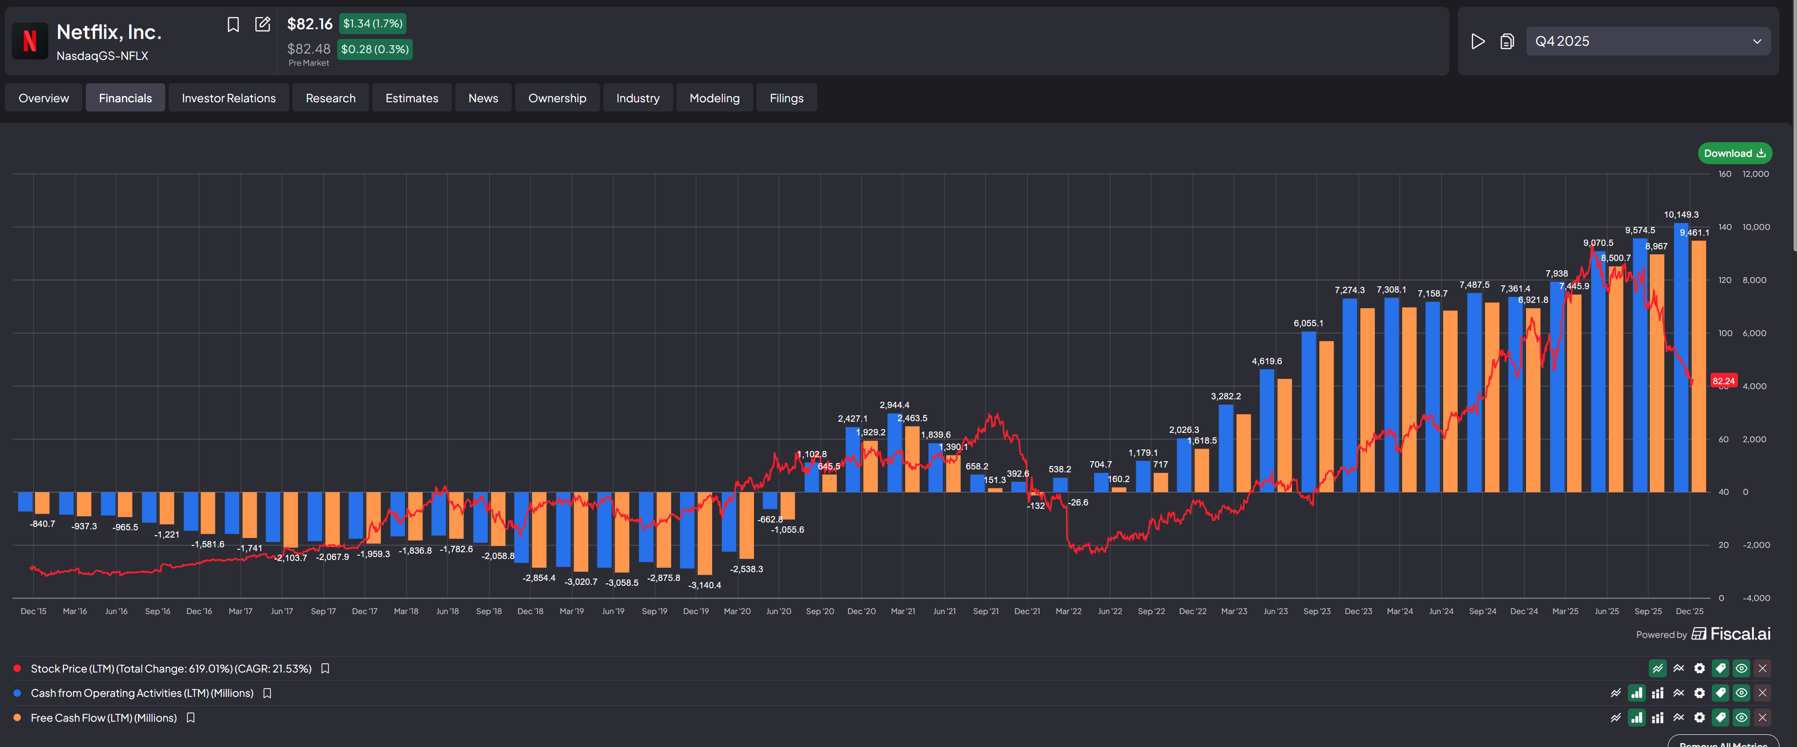Open the Ownership tab

coord(557,98)
